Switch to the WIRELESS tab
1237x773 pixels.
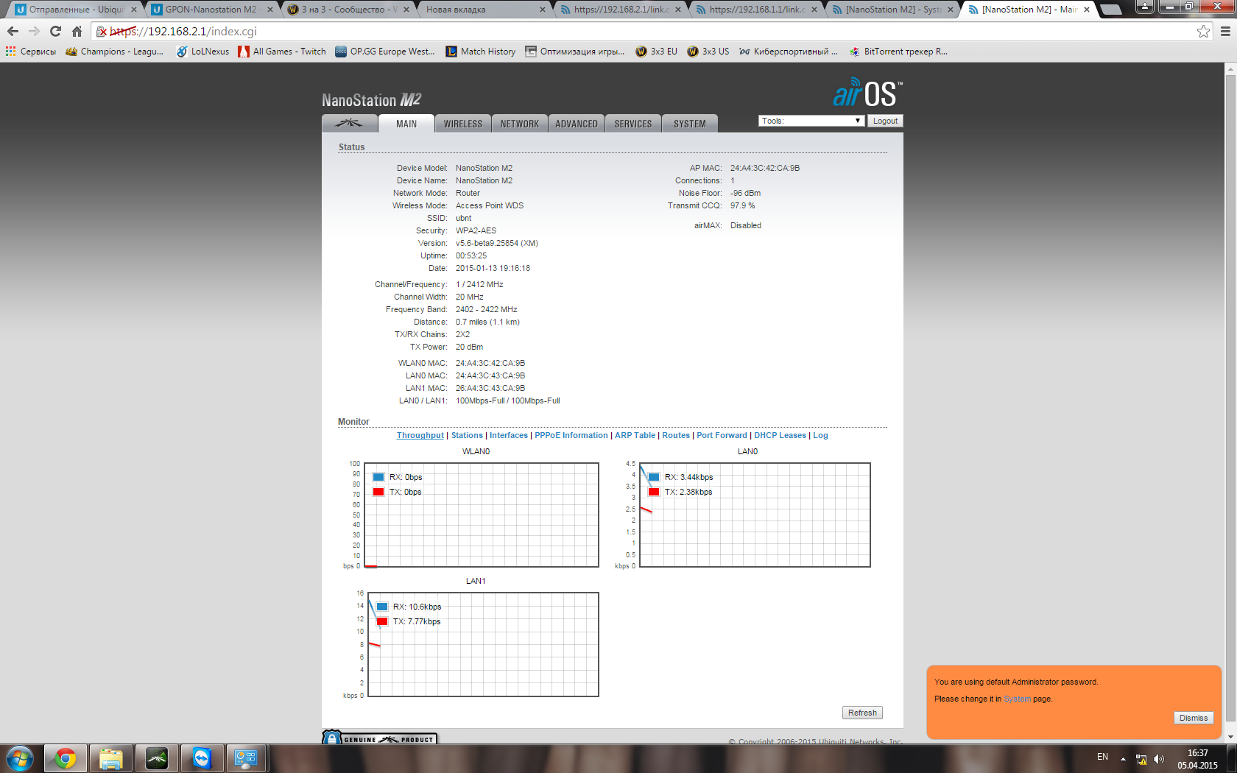(462, 124)
